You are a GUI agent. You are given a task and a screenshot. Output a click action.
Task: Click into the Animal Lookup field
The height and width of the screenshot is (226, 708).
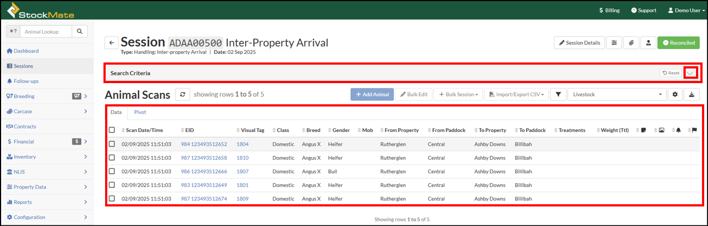pyautogui.click(x=46, y=32)
